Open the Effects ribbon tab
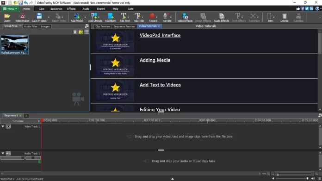The width and height of the screenshot is (322, 181). (71, 9)
